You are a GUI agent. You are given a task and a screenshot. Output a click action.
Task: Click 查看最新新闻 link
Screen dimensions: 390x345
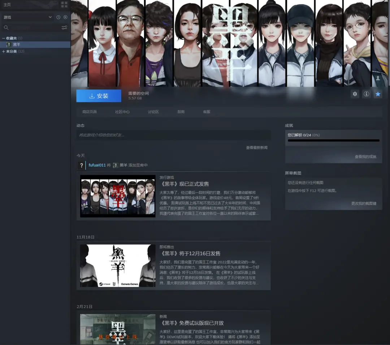click(x=257, y=148)
